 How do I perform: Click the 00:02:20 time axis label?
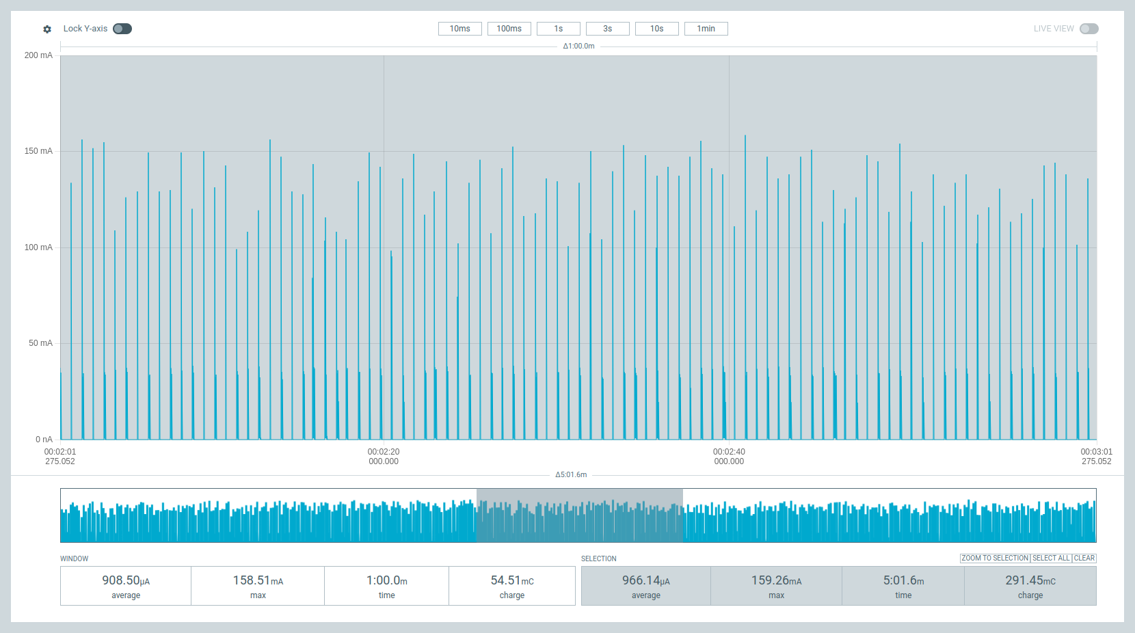tap(384, 457)
